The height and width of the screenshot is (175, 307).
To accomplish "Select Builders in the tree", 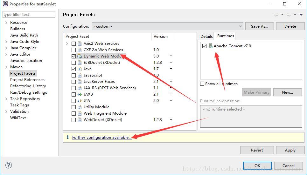I will 17,29.
